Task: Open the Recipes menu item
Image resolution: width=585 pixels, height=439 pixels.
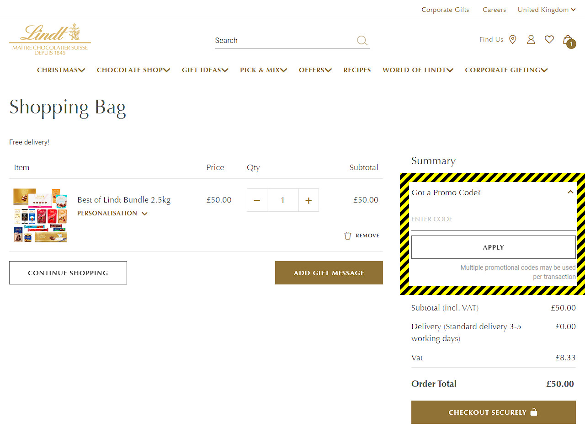Action: click(x=357, y=70)
